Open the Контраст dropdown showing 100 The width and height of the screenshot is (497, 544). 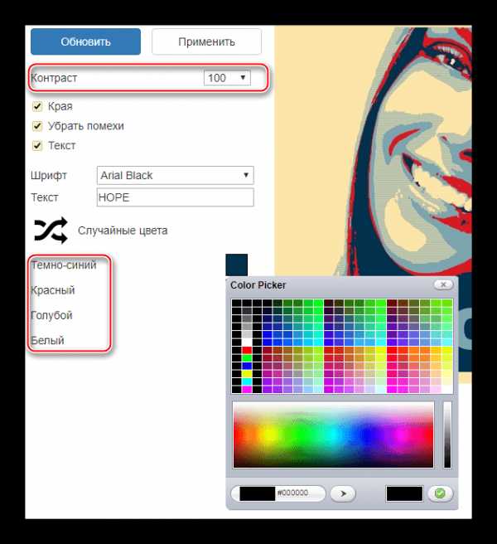(x=227, y=78)
